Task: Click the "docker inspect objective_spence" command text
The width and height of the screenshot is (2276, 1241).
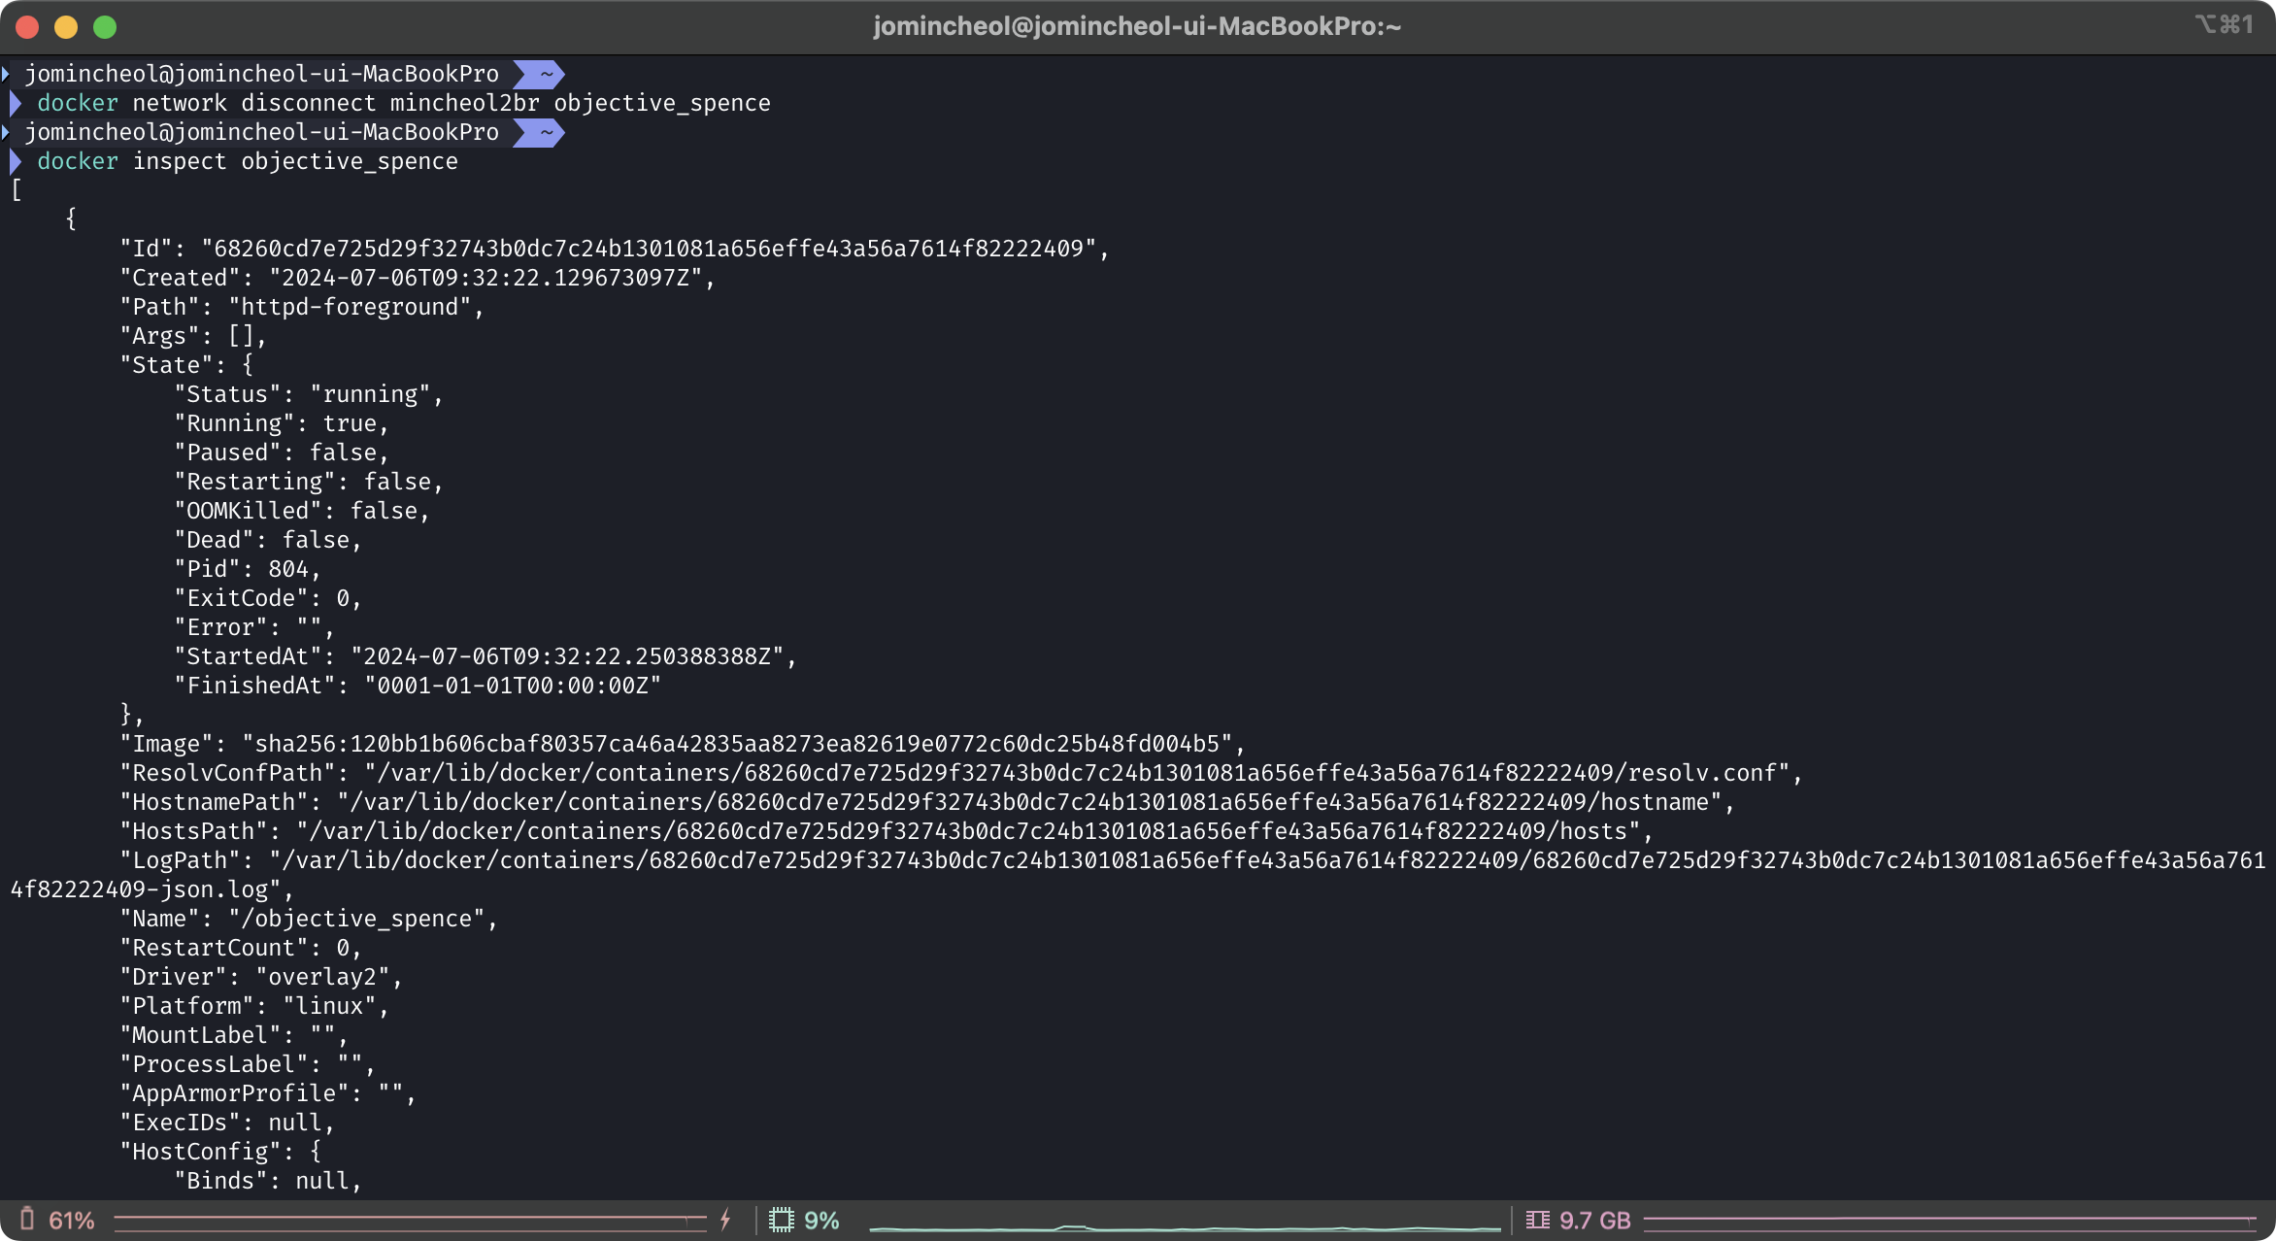Action: pos(248,161)
